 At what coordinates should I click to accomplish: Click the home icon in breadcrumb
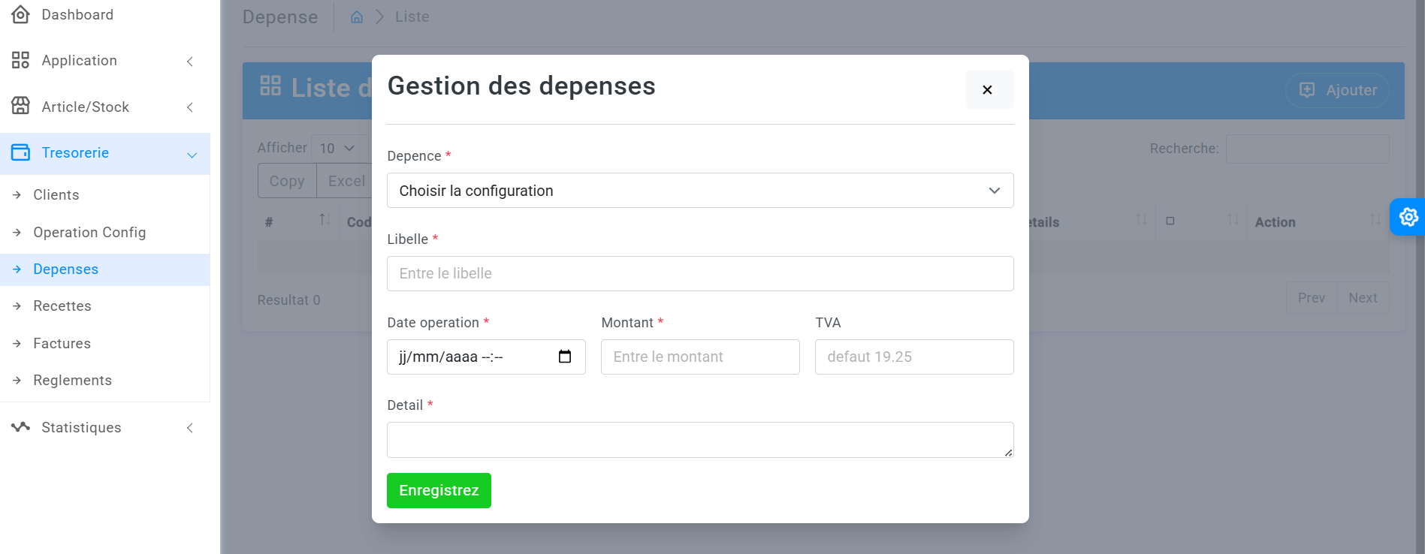pyautogui.click(x=357, y=17)
